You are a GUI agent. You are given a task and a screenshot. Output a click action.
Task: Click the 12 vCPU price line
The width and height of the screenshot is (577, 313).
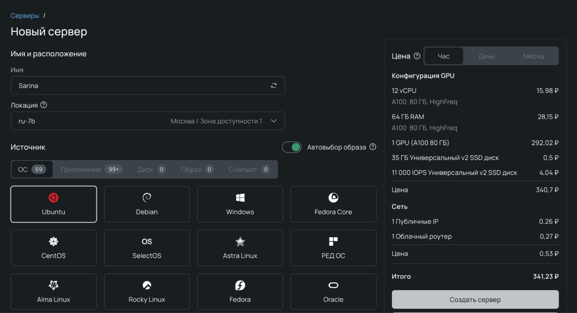(x=475, y=90)
